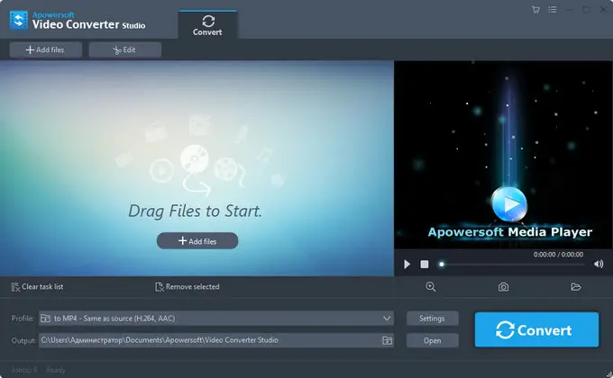
Task: Open the Edit tool
Action: coord(124,49)
